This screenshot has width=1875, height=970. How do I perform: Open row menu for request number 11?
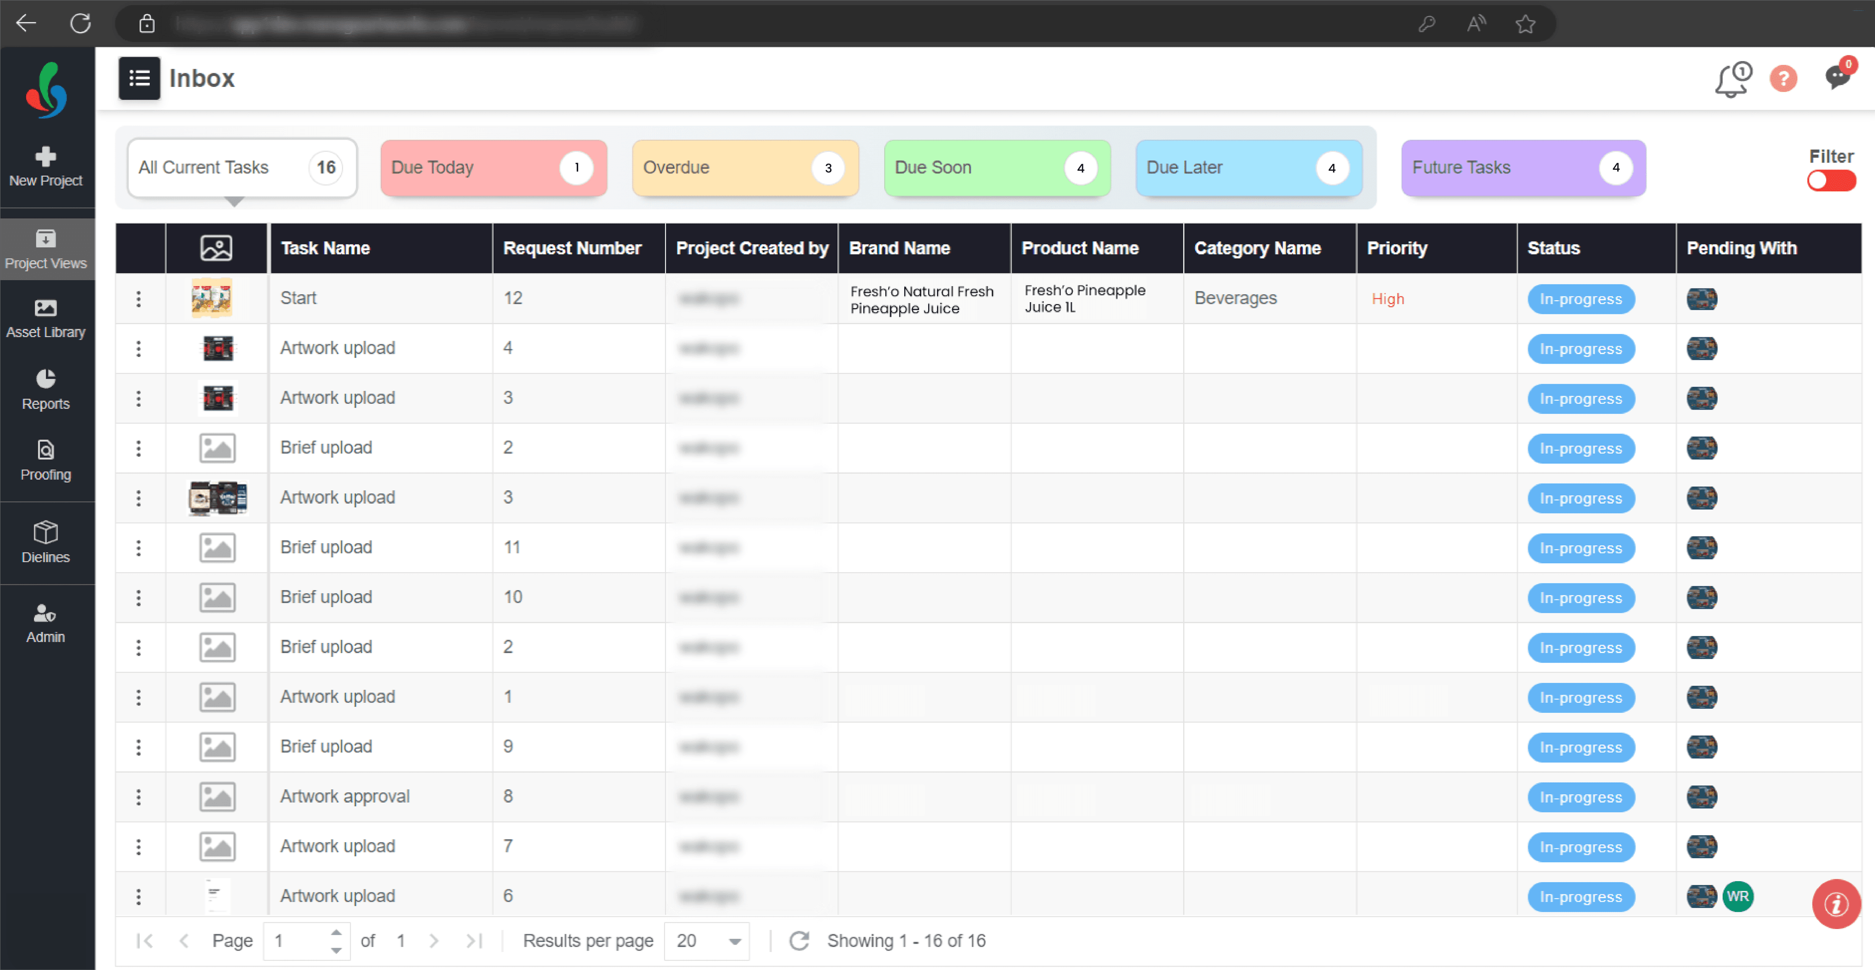tap(138, 548)
